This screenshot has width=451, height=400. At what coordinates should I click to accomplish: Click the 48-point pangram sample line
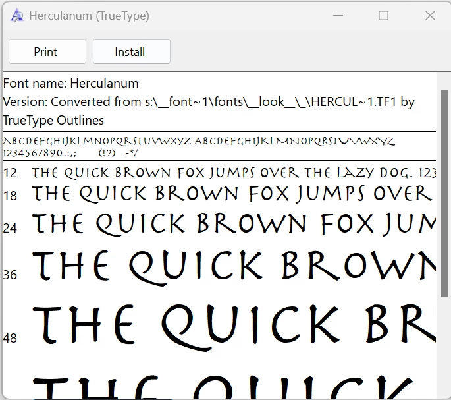click(x=234, y=327)
